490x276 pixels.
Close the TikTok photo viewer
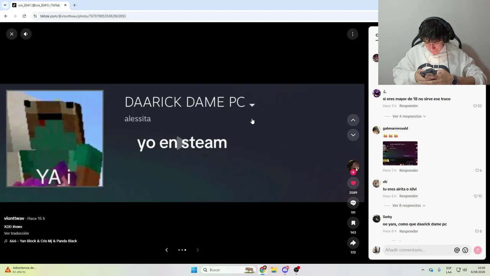(11, 34)
